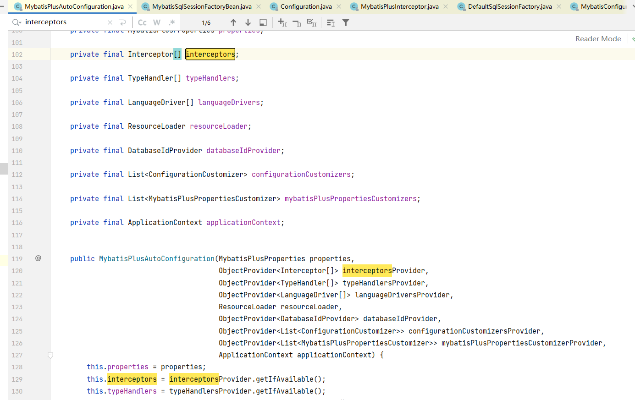The image size is (635, 400).
Task: Open search results in Find window icon
Action: (x=263, y=22)
